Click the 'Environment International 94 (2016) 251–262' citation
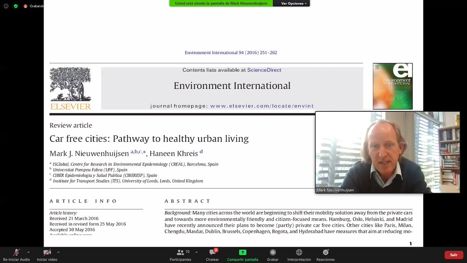The image size is (467, 263). click(231, 53)
